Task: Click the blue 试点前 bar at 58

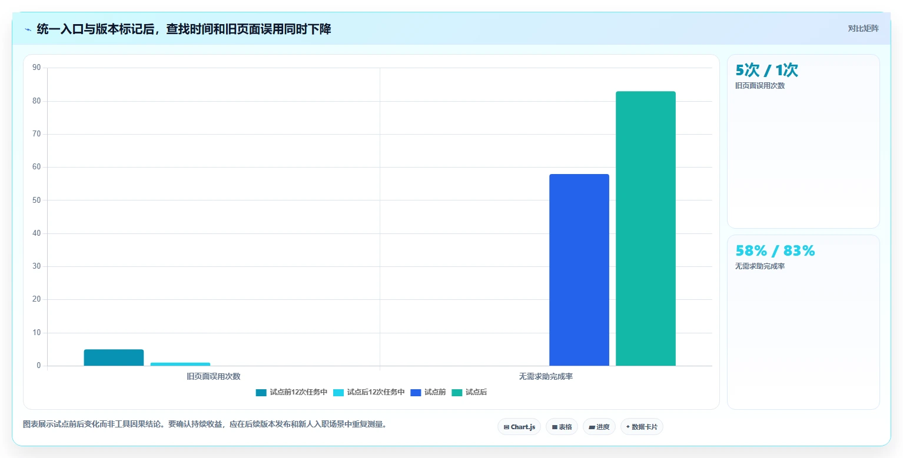Action: click(579, 270)
